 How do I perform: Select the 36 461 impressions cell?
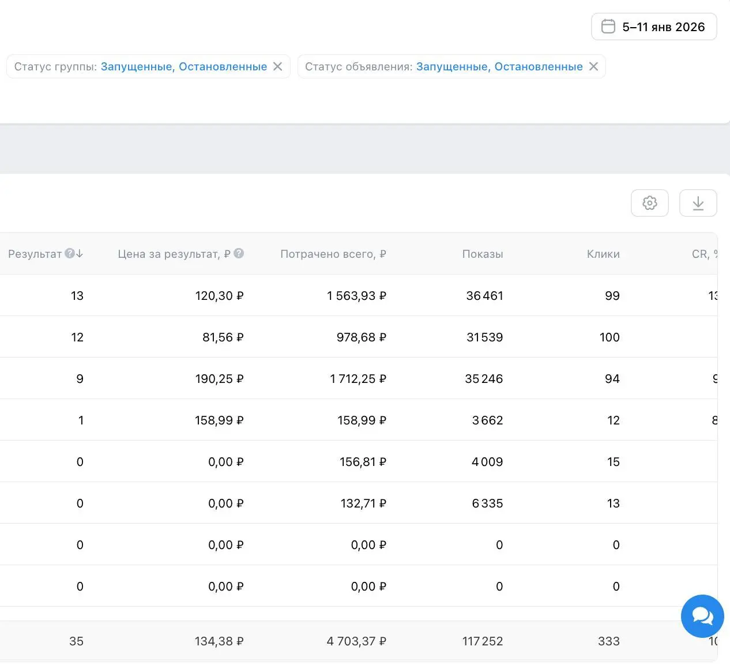pos(484,296)
